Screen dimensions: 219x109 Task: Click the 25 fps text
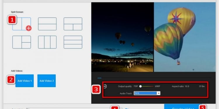(x=202, y=86)
